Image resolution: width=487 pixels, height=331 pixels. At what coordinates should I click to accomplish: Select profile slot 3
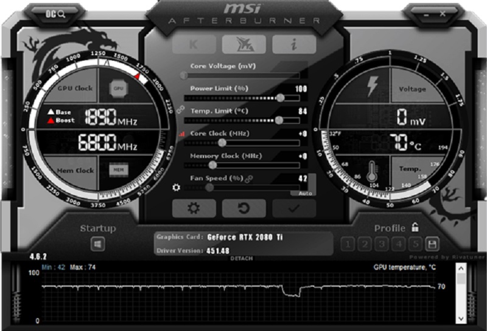pyautogui.click(x=382, y=244)
